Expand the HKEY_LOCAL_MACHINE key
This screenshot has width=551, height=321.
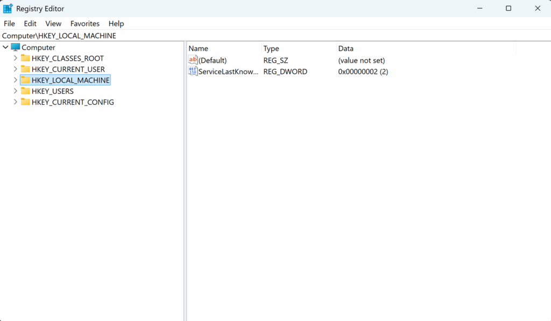coord(15,80)
